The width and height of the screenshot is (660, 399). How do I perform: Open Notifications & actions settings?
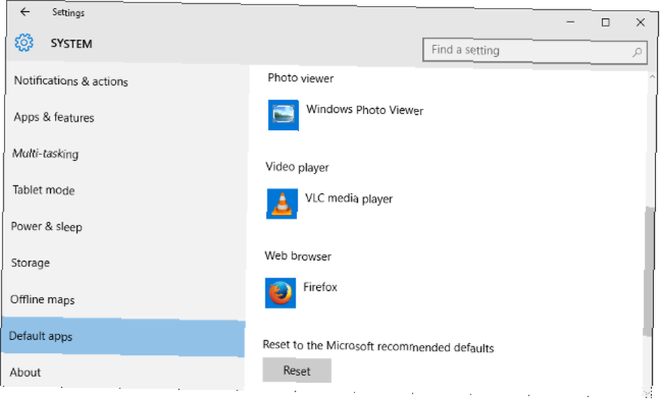click(x=71, y=80)
